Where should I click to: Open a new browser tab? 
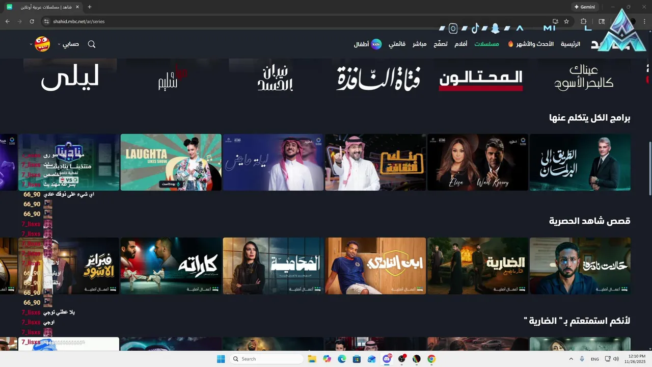pos(90,7)
